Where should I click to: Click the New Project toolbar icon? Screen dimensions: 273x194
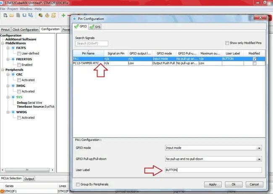[5, 16]
